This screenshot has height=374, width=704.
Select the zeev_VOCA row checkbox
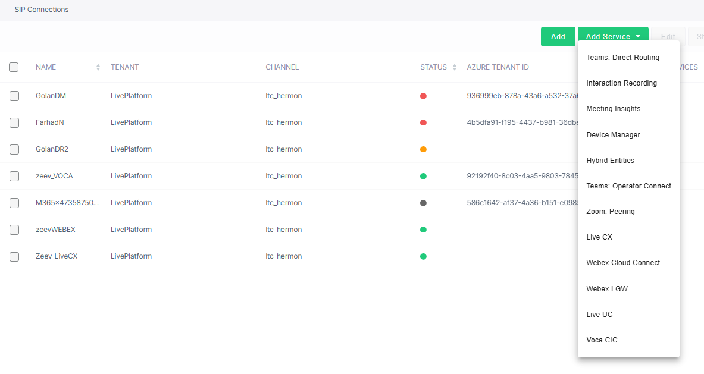click(14, 176)
